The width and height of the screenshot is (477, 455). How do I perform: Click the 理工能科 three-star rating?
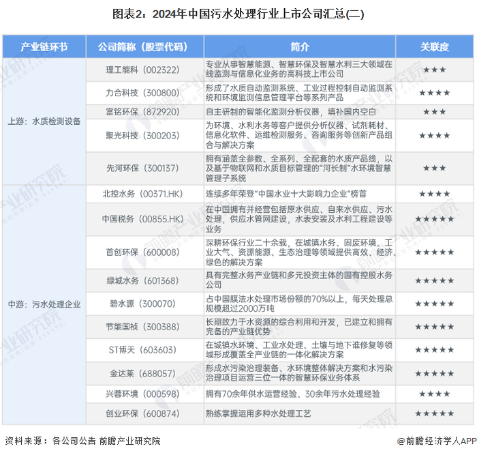tap(435, 70)
